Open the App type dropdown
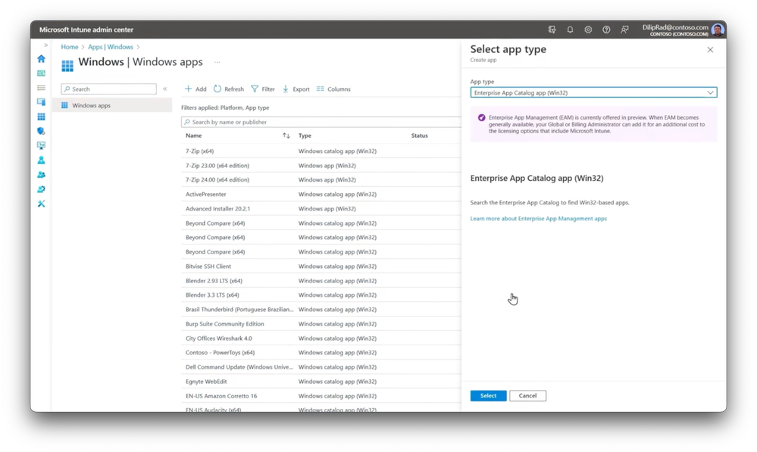This screenshot has height=452, width=757. click(593, 92)
